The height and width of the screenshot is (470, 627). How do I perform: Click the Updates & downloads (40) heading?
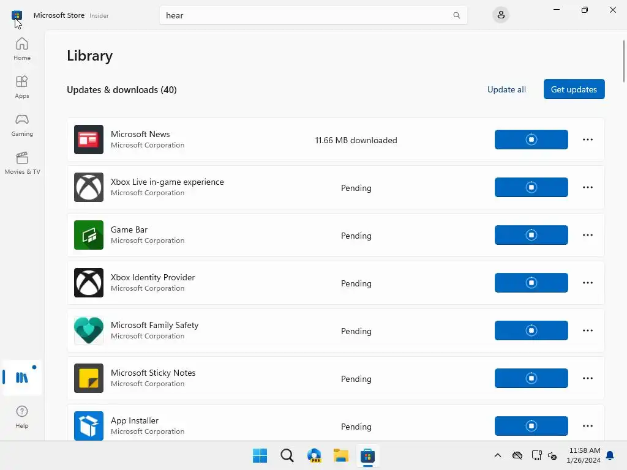[122, 89]
